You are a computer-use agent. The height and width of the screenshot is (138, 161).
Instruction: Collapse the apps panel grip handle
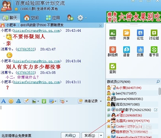point(134,25)
